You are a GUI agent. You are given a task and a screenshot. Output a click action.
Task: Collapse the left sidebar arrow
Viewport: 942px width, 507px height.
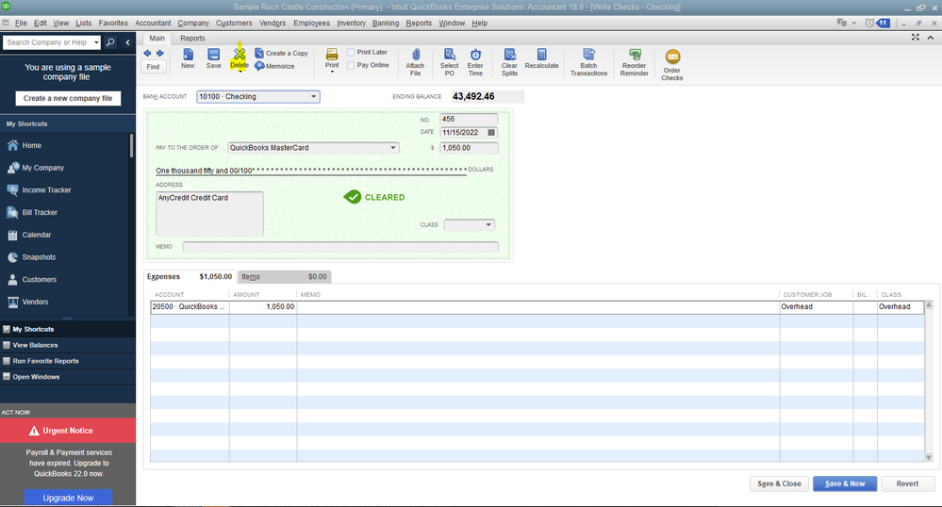127,42
